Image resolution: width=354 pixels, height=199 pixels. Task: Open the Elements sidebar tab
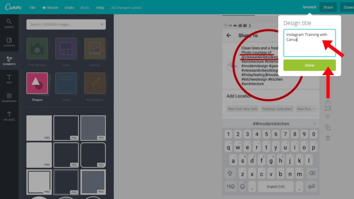[9, 61]
